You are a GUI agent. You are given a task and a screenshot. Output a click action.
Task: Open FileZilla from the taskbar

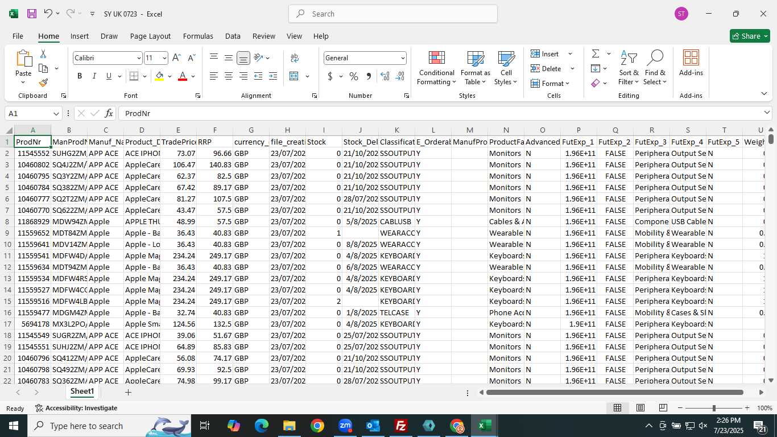(x=401, y=426)
